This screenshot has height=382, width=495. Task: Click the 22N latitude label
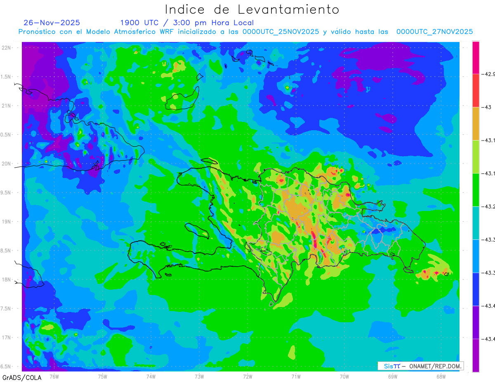[6, 47]
